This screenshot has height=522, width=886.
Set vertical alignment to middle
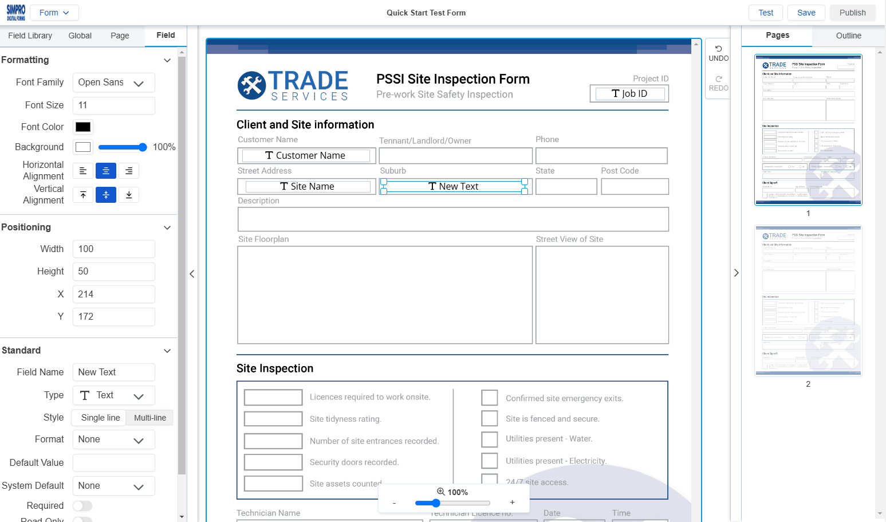click(x=106, y=195)
